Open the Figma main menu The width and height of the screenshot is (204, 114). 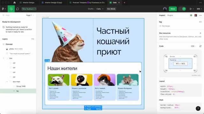[x=4, y=9]
